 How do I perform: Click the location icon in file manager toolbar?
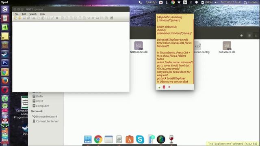click(241, 36)
